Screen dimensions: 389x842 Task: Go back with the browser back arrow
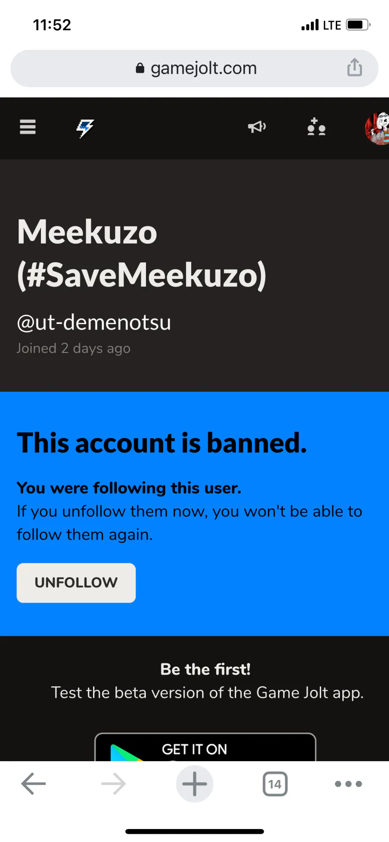coord(33,784)
